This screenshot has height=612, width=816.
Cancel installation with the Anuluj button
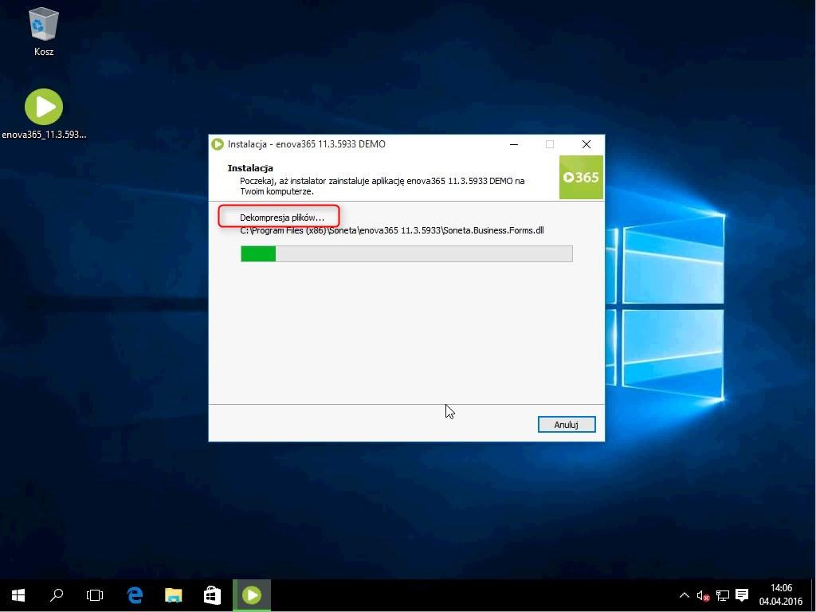(x=567, y=424)
